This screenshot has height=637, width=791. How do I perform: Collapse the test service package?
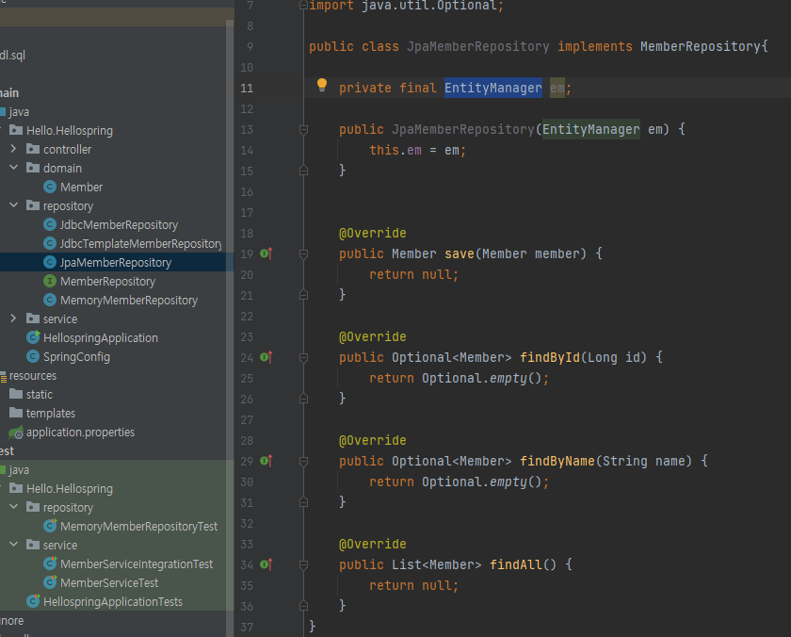coord(13,545)
